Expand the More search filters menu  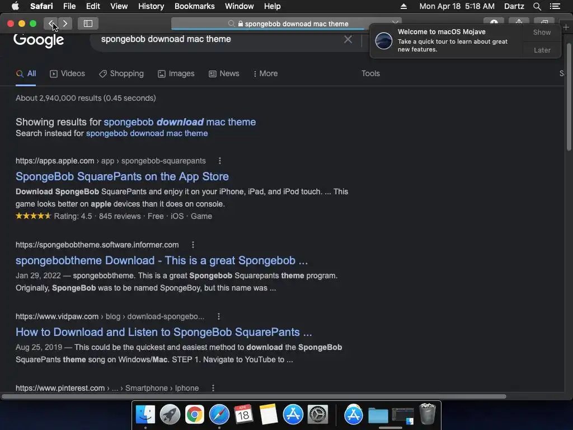pos(265,73)
